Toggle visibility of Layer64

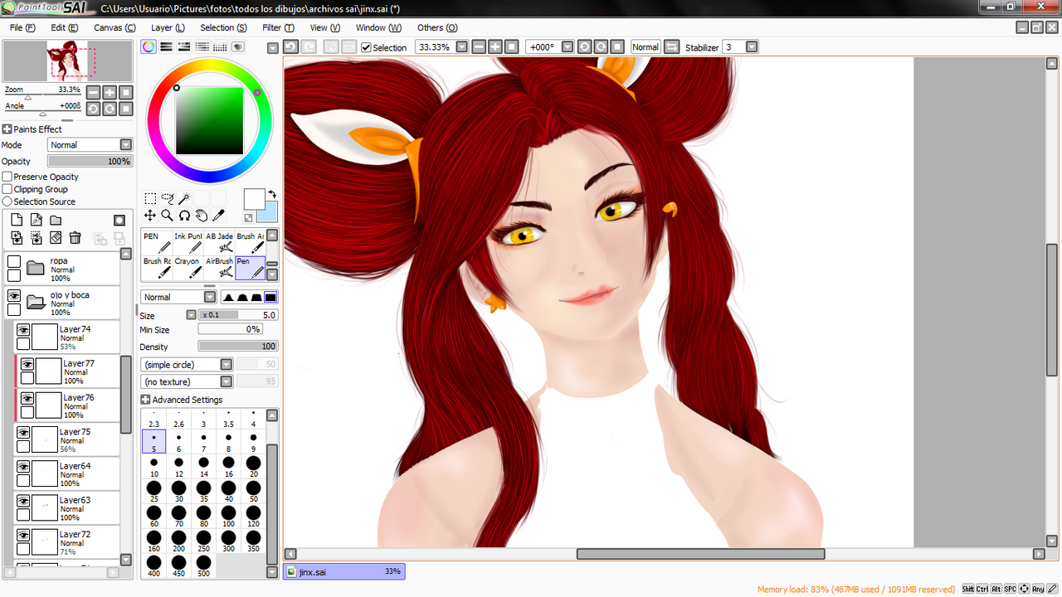tap(23, 466)
